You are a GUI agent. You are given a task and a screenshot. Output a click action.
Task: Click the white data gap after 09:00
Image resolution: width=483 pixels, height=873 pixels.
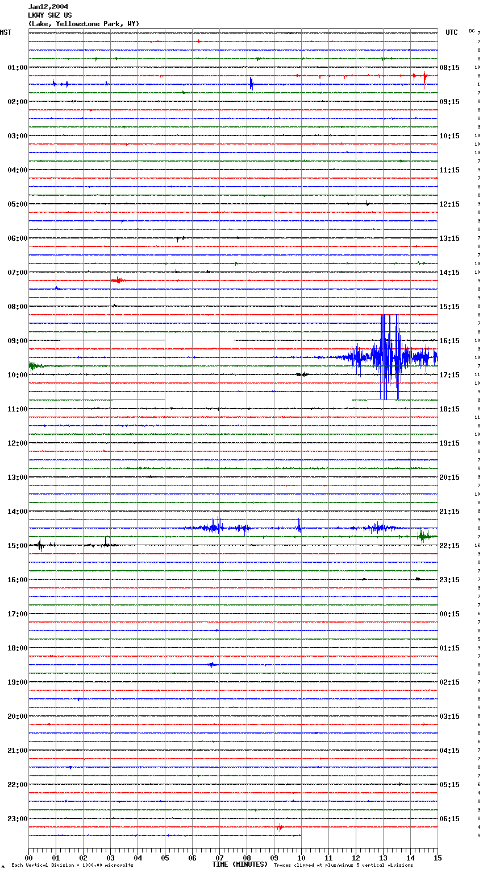coord(199,340)
